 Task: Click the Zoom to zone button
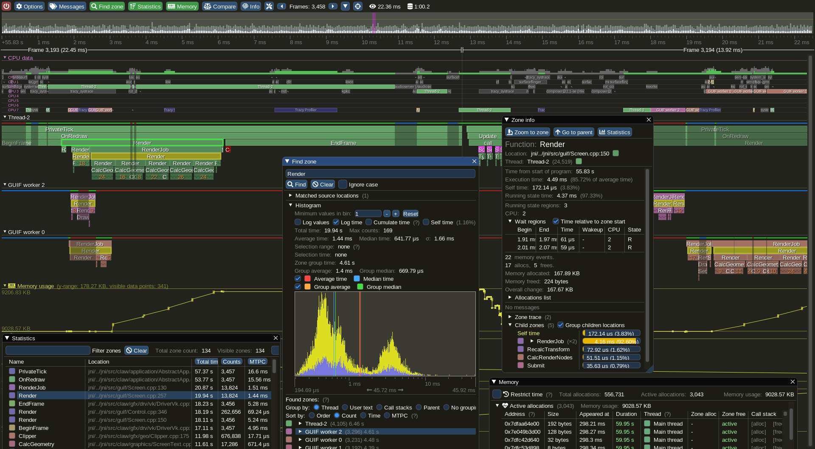[527, 132]
